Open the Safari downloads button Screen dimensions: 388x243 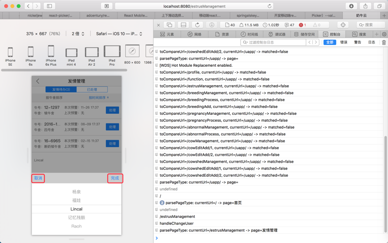tap(351, 6)
